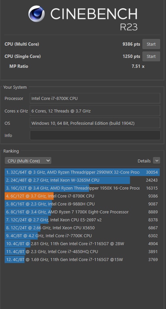Select ranking row Intel Core i9-9880H

pyautogui.click(x=82, y=204)
